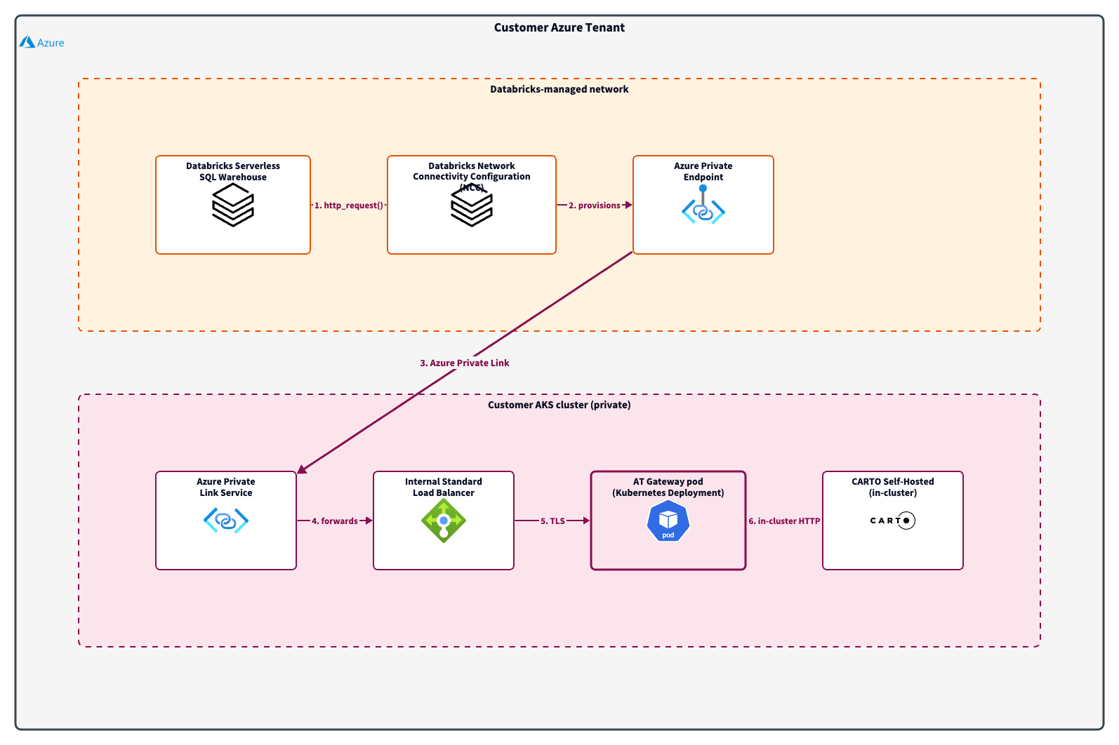Select 'Internal Standard Load Balancer' node title
The image size is (1119, 745).
[444, 487]
